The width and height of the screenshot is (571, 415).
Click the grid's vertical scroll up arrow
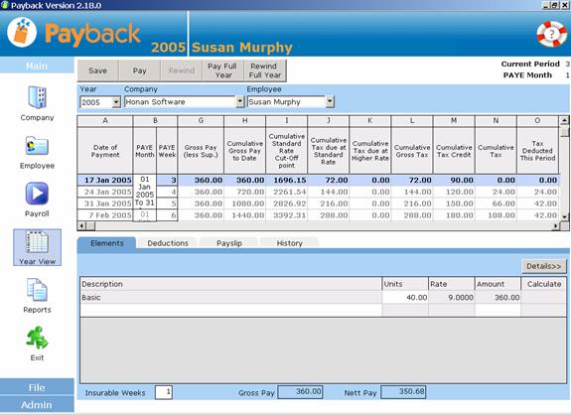564,120
